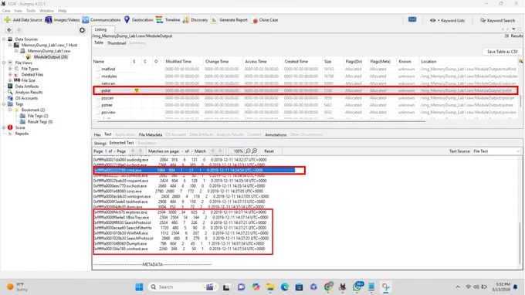Open the Case menu

tap(6, 11)
